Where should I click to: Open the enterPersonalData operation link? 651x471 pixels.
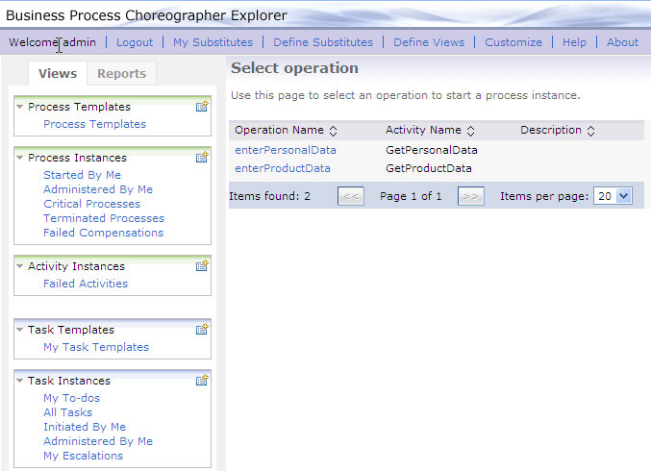click(286, 150)
